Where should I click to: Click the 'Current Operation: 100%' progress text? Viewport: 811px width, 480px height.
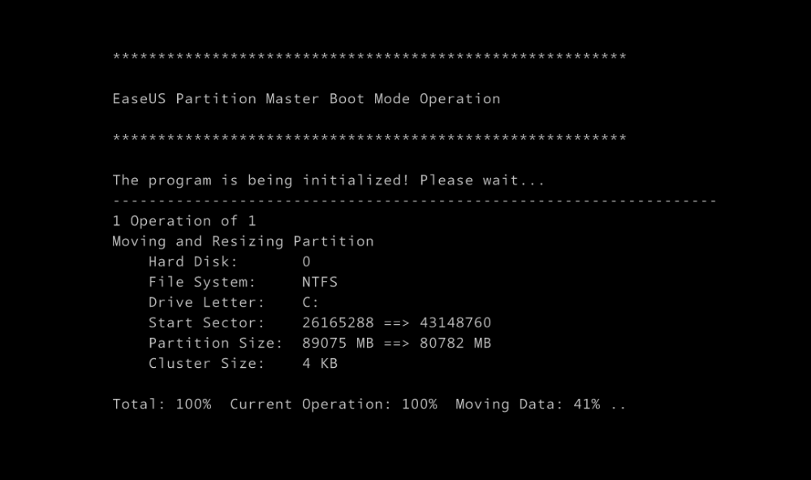(x=334, y=404)
